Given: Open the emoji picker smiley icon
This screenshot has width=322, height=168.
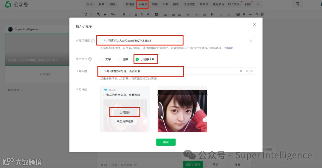Looking at the screenshot, I should coord(262,14).
